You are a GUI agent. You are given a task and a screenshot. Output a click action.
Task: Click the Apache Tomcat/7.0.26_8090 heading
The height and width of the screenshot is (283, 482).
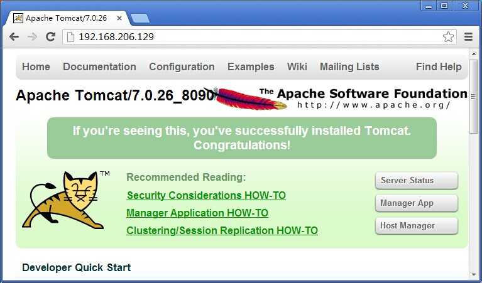tap(115, 95)
